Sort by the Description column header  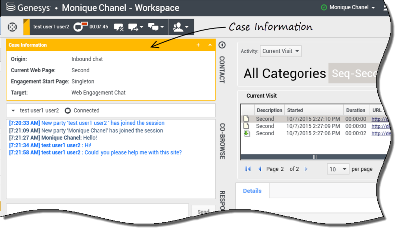coord(269,110)
